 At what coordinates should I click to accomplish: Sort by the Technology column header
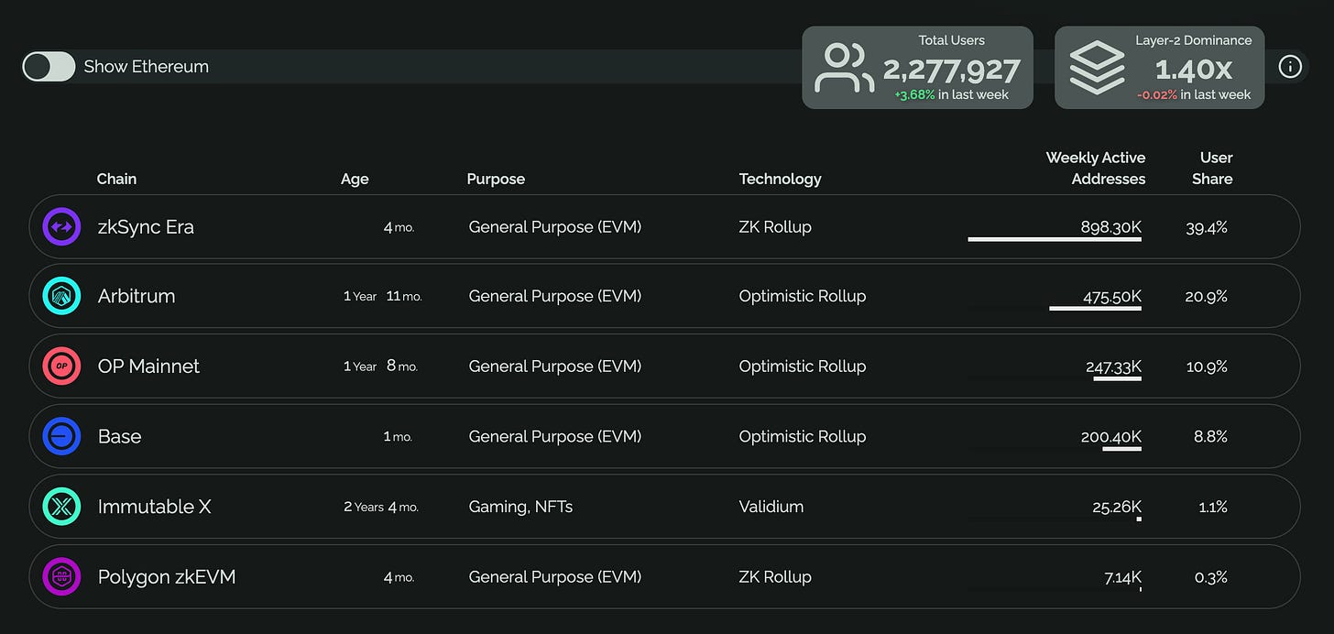pos(781,180)
